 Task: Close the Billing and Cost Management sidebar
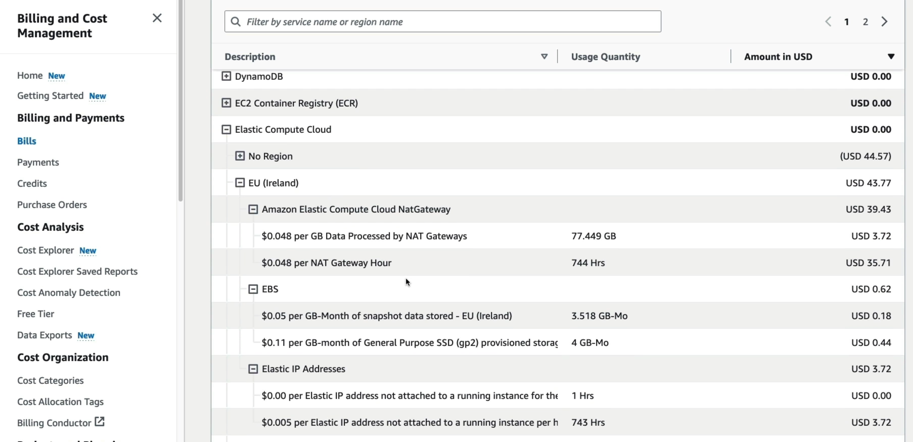pos(157,18)
